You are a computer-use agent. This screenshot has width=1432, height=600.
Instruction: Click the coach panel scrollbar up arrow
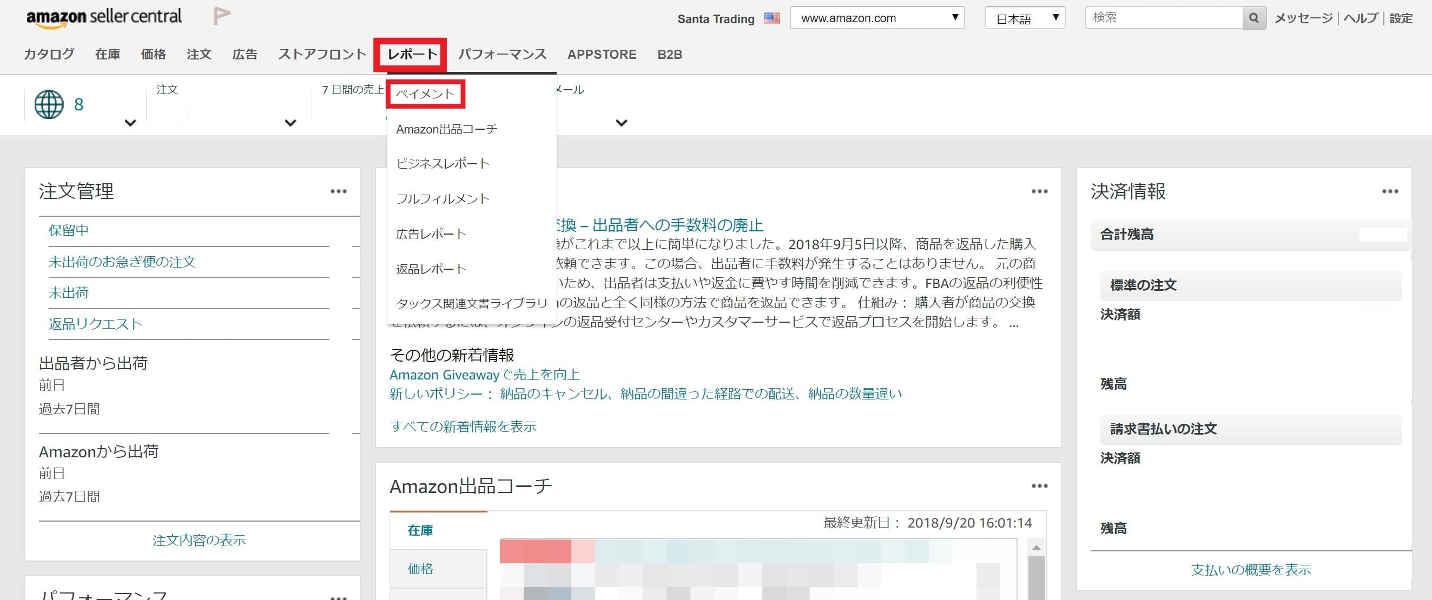1035,547
